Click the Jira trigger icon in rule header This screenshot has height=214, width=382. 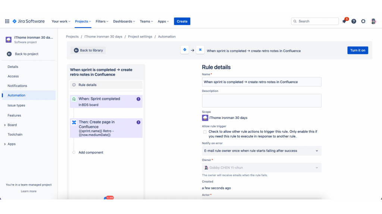(185, 50)
